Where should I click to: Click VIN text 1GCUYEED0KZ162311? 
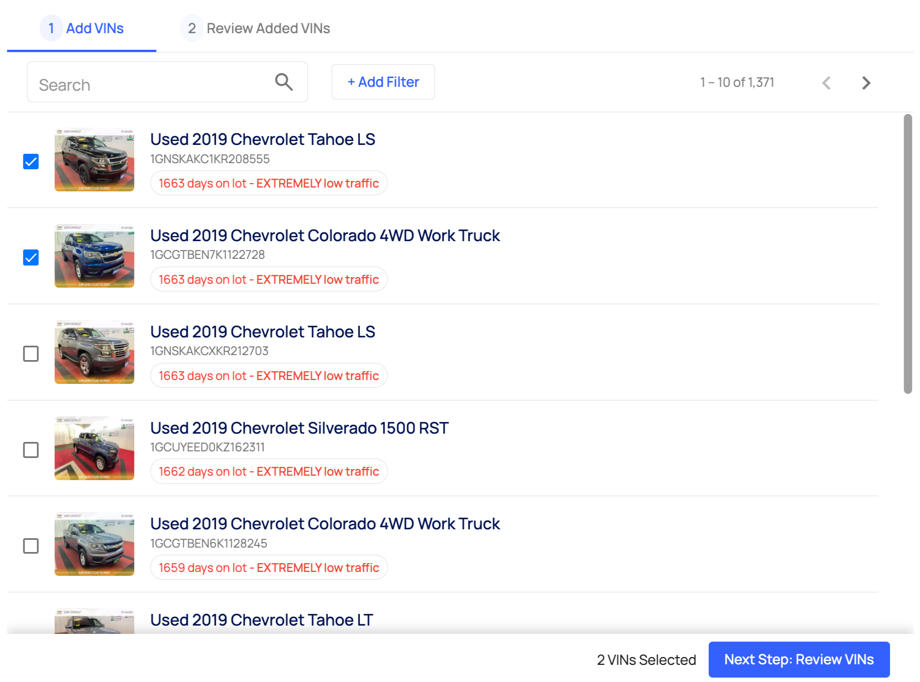click(x=208, y=447)
